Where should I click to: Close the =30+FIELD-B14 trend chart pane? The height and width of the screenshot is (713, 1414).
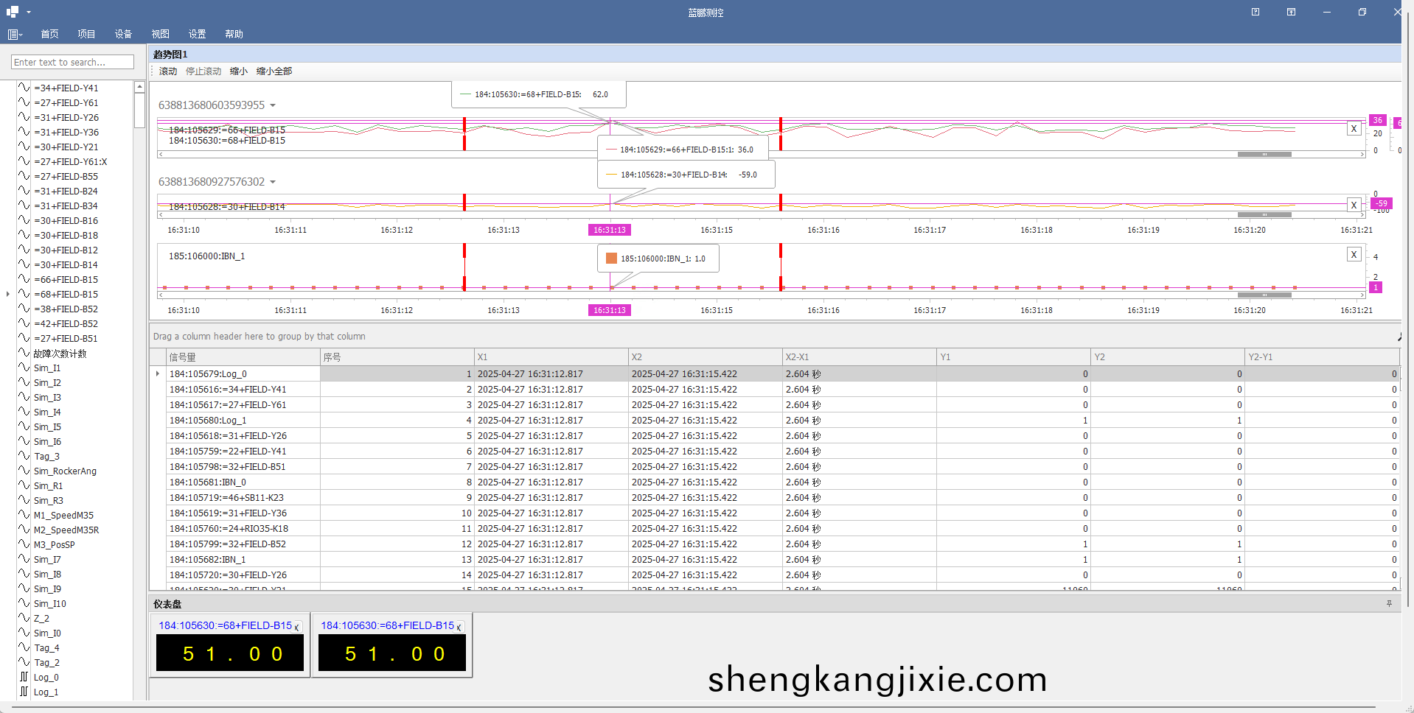coord(1354,205)
